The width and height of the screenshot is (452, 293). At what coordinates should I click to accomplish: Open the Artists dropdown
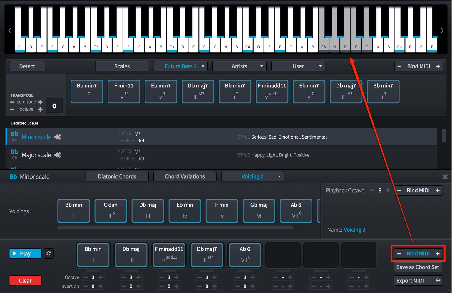[x=240, y=66]
